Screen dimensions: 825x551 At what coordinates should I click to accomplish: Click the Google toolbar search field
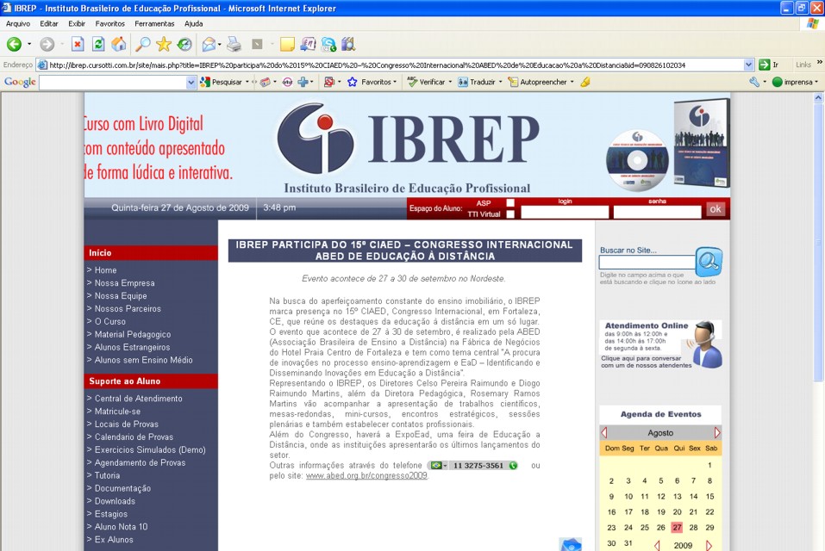[113, 83]
